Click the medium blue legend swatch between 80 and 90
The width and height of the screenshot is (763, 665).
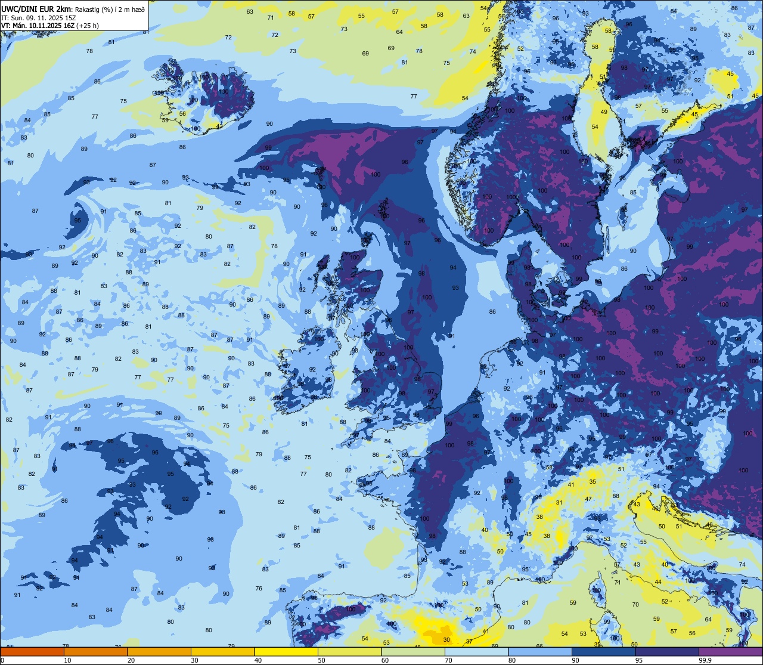(x=540, y=651)
